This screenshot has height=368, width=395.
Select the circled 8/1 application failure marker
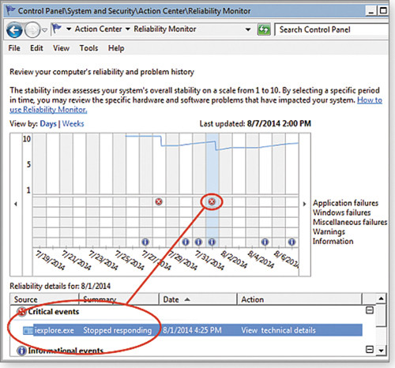point(212,202)
